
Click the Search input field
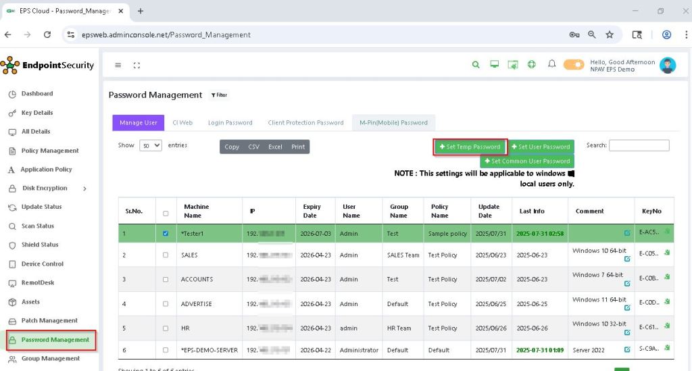point(639,145)
